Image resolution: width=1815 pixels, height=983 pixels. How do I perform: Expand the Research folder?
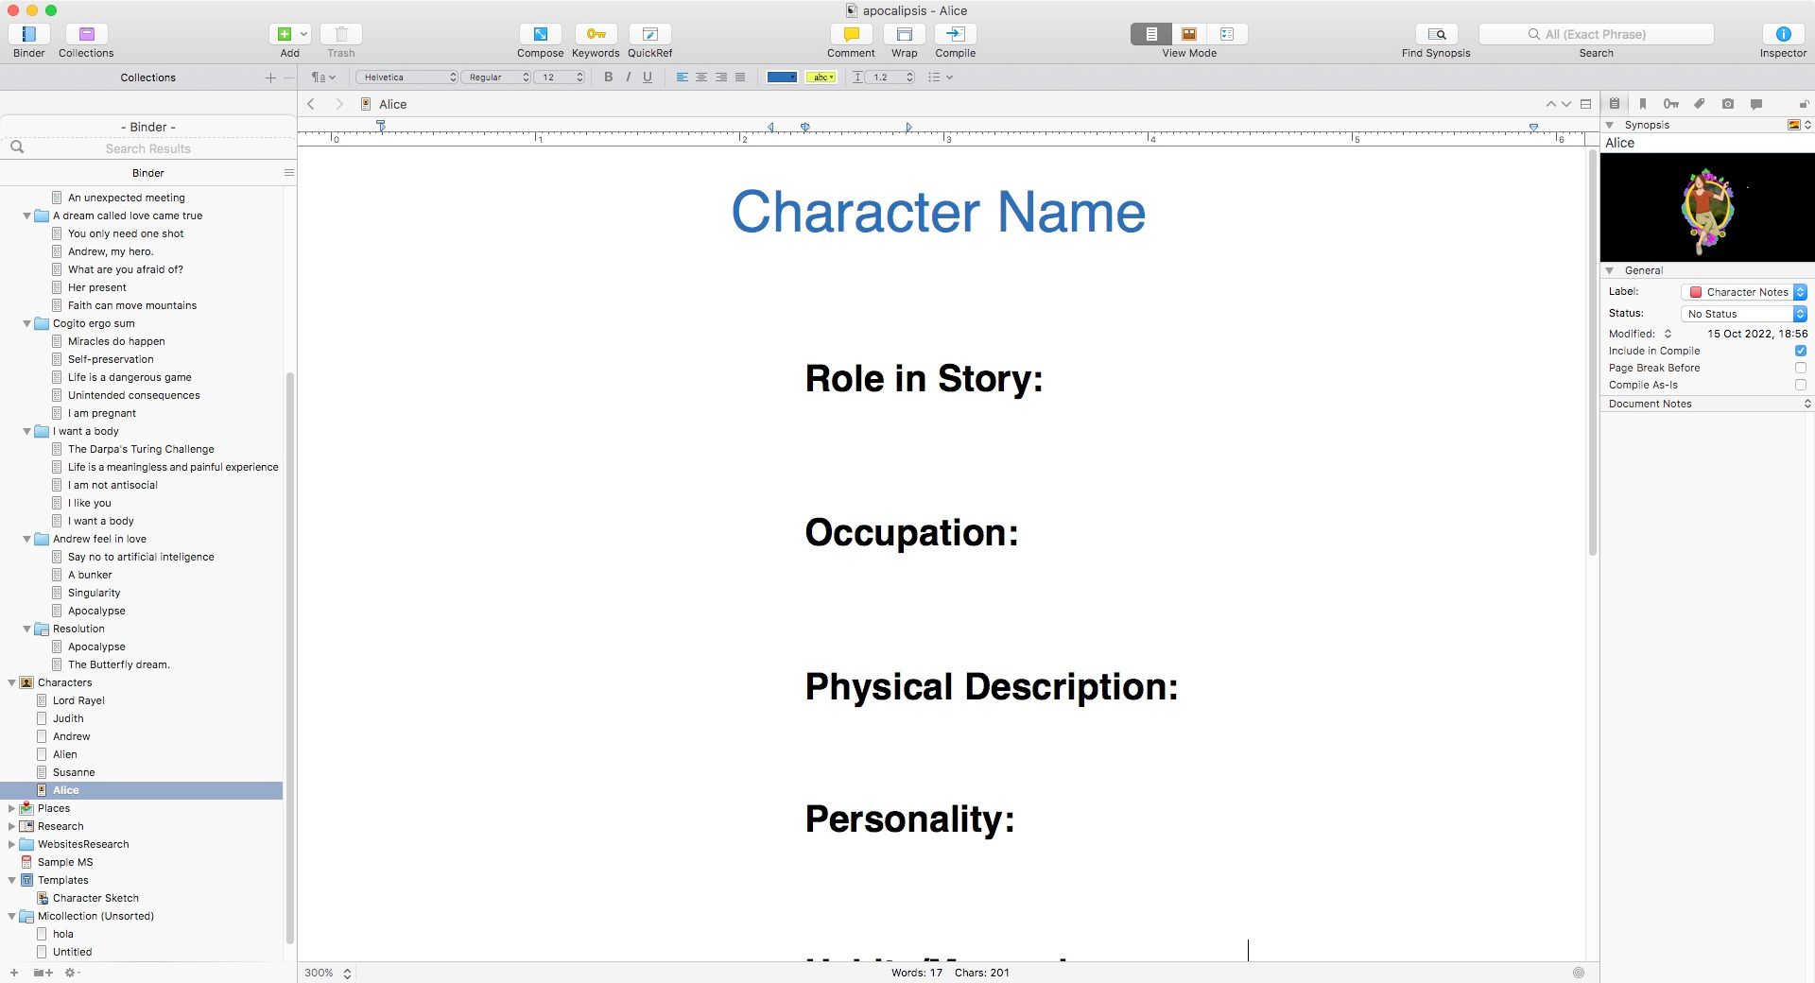point(11,826)
